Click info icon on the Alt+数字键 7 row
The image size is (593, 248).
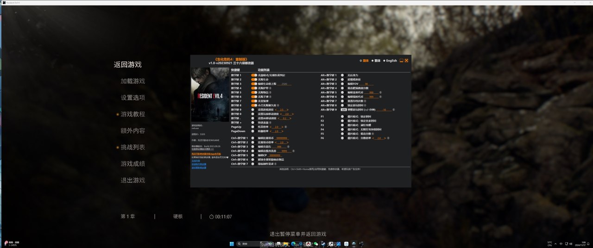click(x=365, y=101)
